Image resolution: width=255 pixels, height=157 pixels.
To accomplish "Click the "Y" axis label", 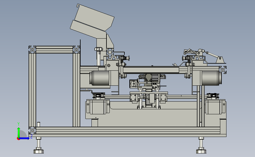I will [19, 124].
